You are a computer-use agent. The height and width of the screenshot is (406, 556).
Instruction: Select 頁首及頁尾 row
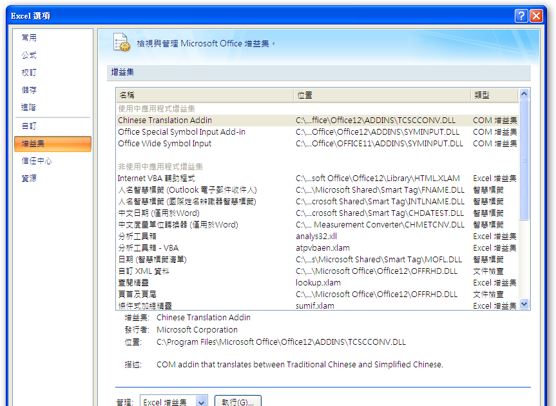tap(318, 295)
